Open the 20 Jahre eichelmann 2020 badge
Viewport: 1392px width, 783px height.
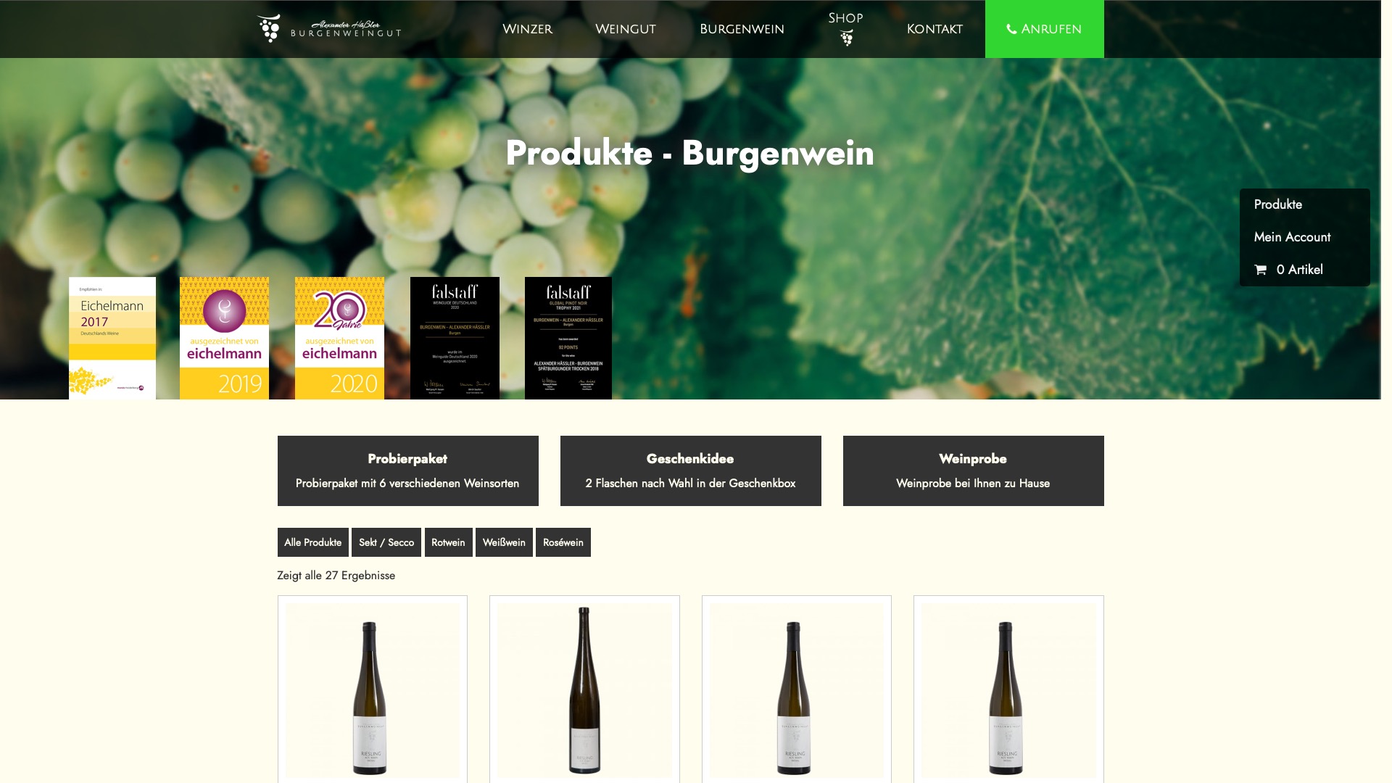coord(339,338)
